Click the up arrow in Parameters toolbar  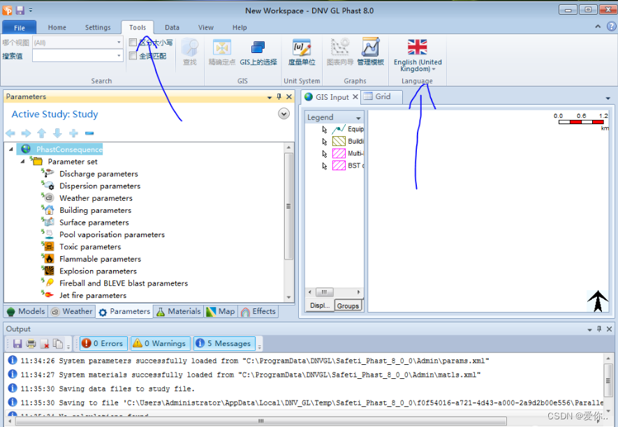point(42,133)
